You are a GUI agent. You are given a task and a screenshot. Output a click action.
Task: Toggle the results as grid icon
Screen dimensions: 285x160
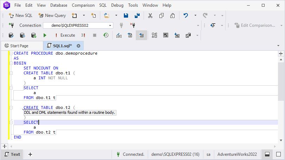tap(141, 35)
